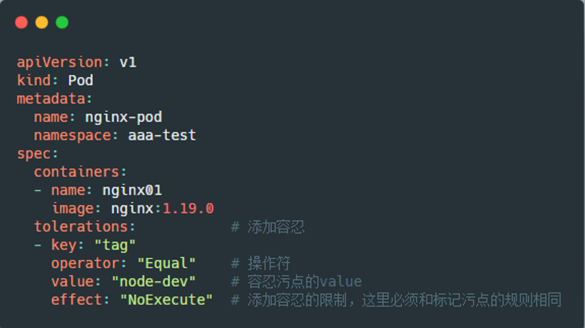The height and width of the screenshot is (328, 585).
Task: Click the "tag" string value
Action: click(115, 245)
